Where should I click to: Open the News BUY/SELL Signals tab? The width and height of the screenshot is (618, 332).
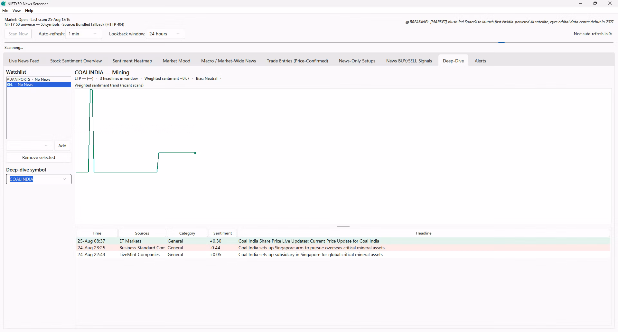point(409,61)
